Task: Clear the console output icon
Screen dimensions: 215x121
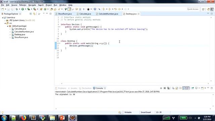Action: (173, 88)
